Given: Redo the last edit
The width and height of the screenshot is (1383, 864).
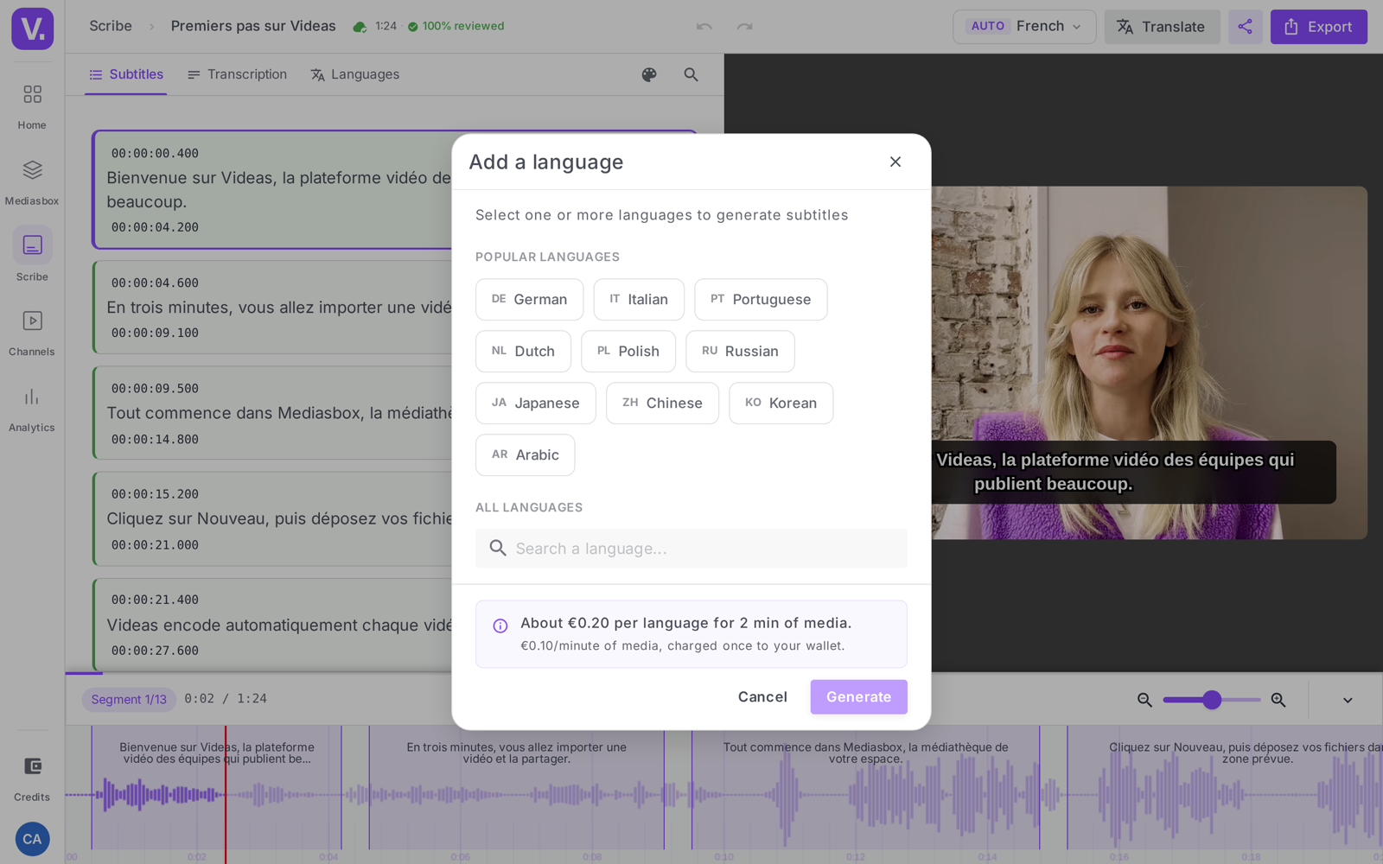Looking at the screenshot, I should pyautogui.click(x=744, y=27).
